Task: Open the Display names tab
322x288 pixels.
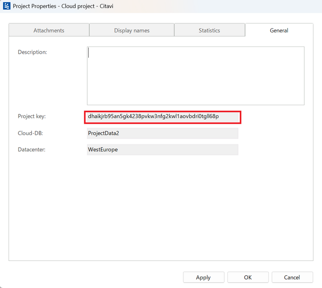Action: (x=132, y=30)
